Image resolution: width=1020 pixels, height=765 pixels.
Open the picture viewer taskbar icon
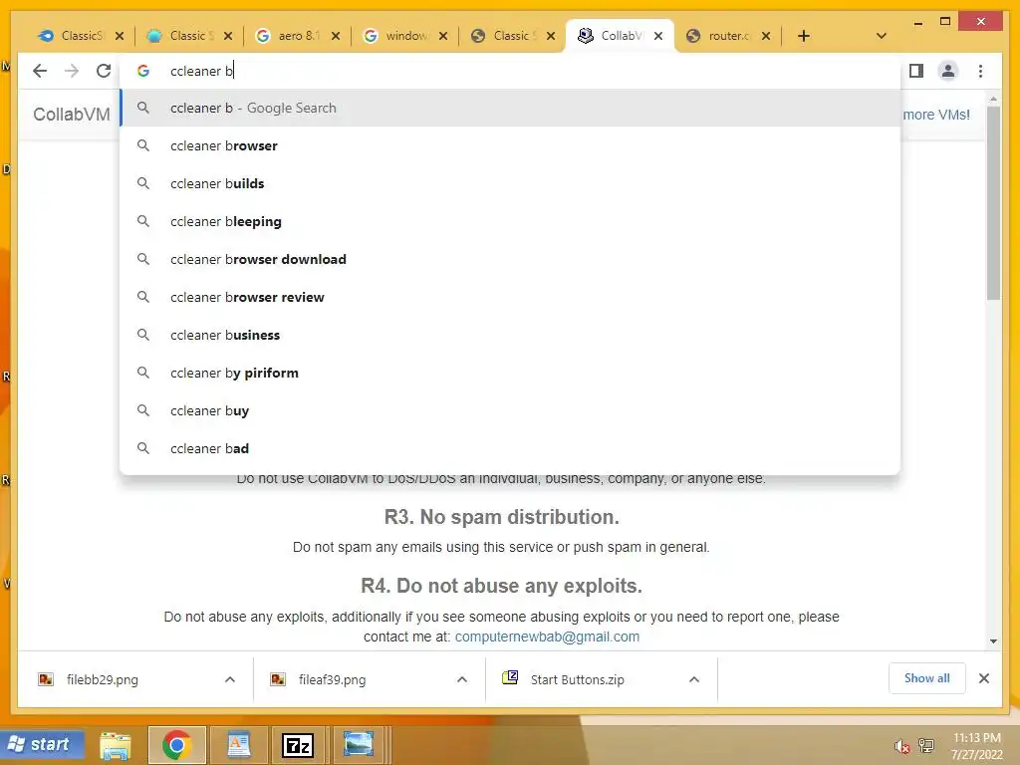(359, 745)
